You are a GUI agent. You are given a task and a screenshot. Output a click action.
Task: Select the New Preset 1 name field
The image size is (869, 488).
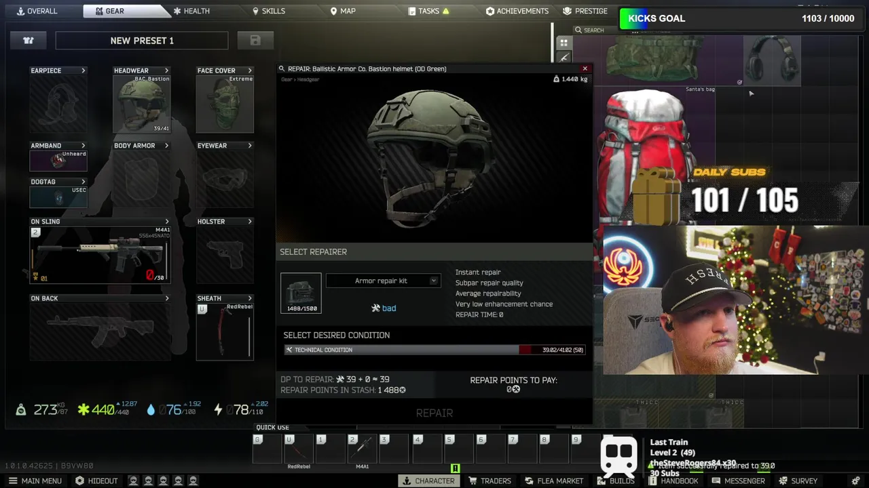pyautogui.click(x=142, y=41)
